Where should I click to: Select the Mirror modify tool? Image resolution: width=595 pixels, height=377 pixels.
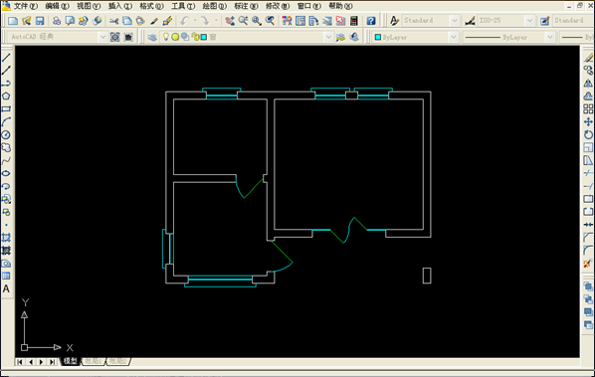588,84
